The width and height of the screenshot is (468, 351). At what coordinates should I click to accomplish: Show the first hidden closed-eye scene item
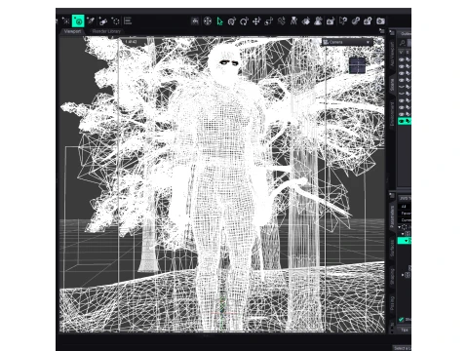(402, 87)
